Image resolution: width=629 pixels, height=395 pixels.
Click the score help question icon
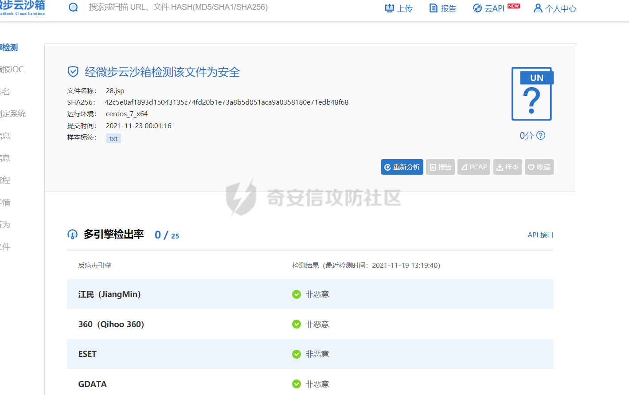(541, 135)
